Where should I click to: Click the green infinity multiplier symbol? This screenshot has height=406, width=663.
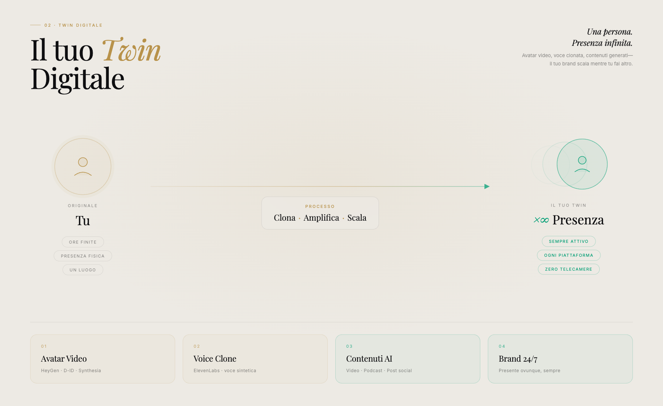tap(541, 220)
